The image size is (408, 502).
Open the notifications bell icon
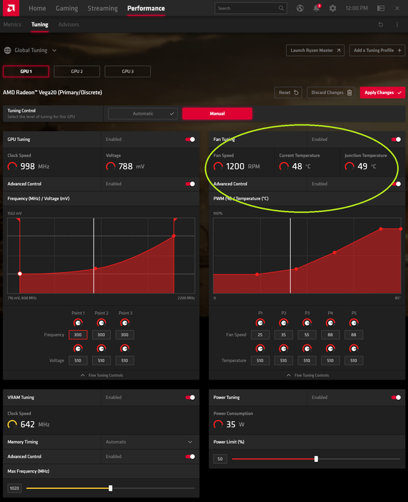point(316,8)
